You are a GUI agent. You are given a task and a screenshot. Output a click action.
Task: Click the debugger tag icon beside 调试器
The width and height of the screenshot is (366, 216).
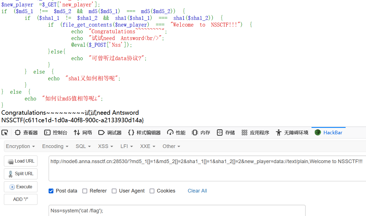(x=101, y=133)
